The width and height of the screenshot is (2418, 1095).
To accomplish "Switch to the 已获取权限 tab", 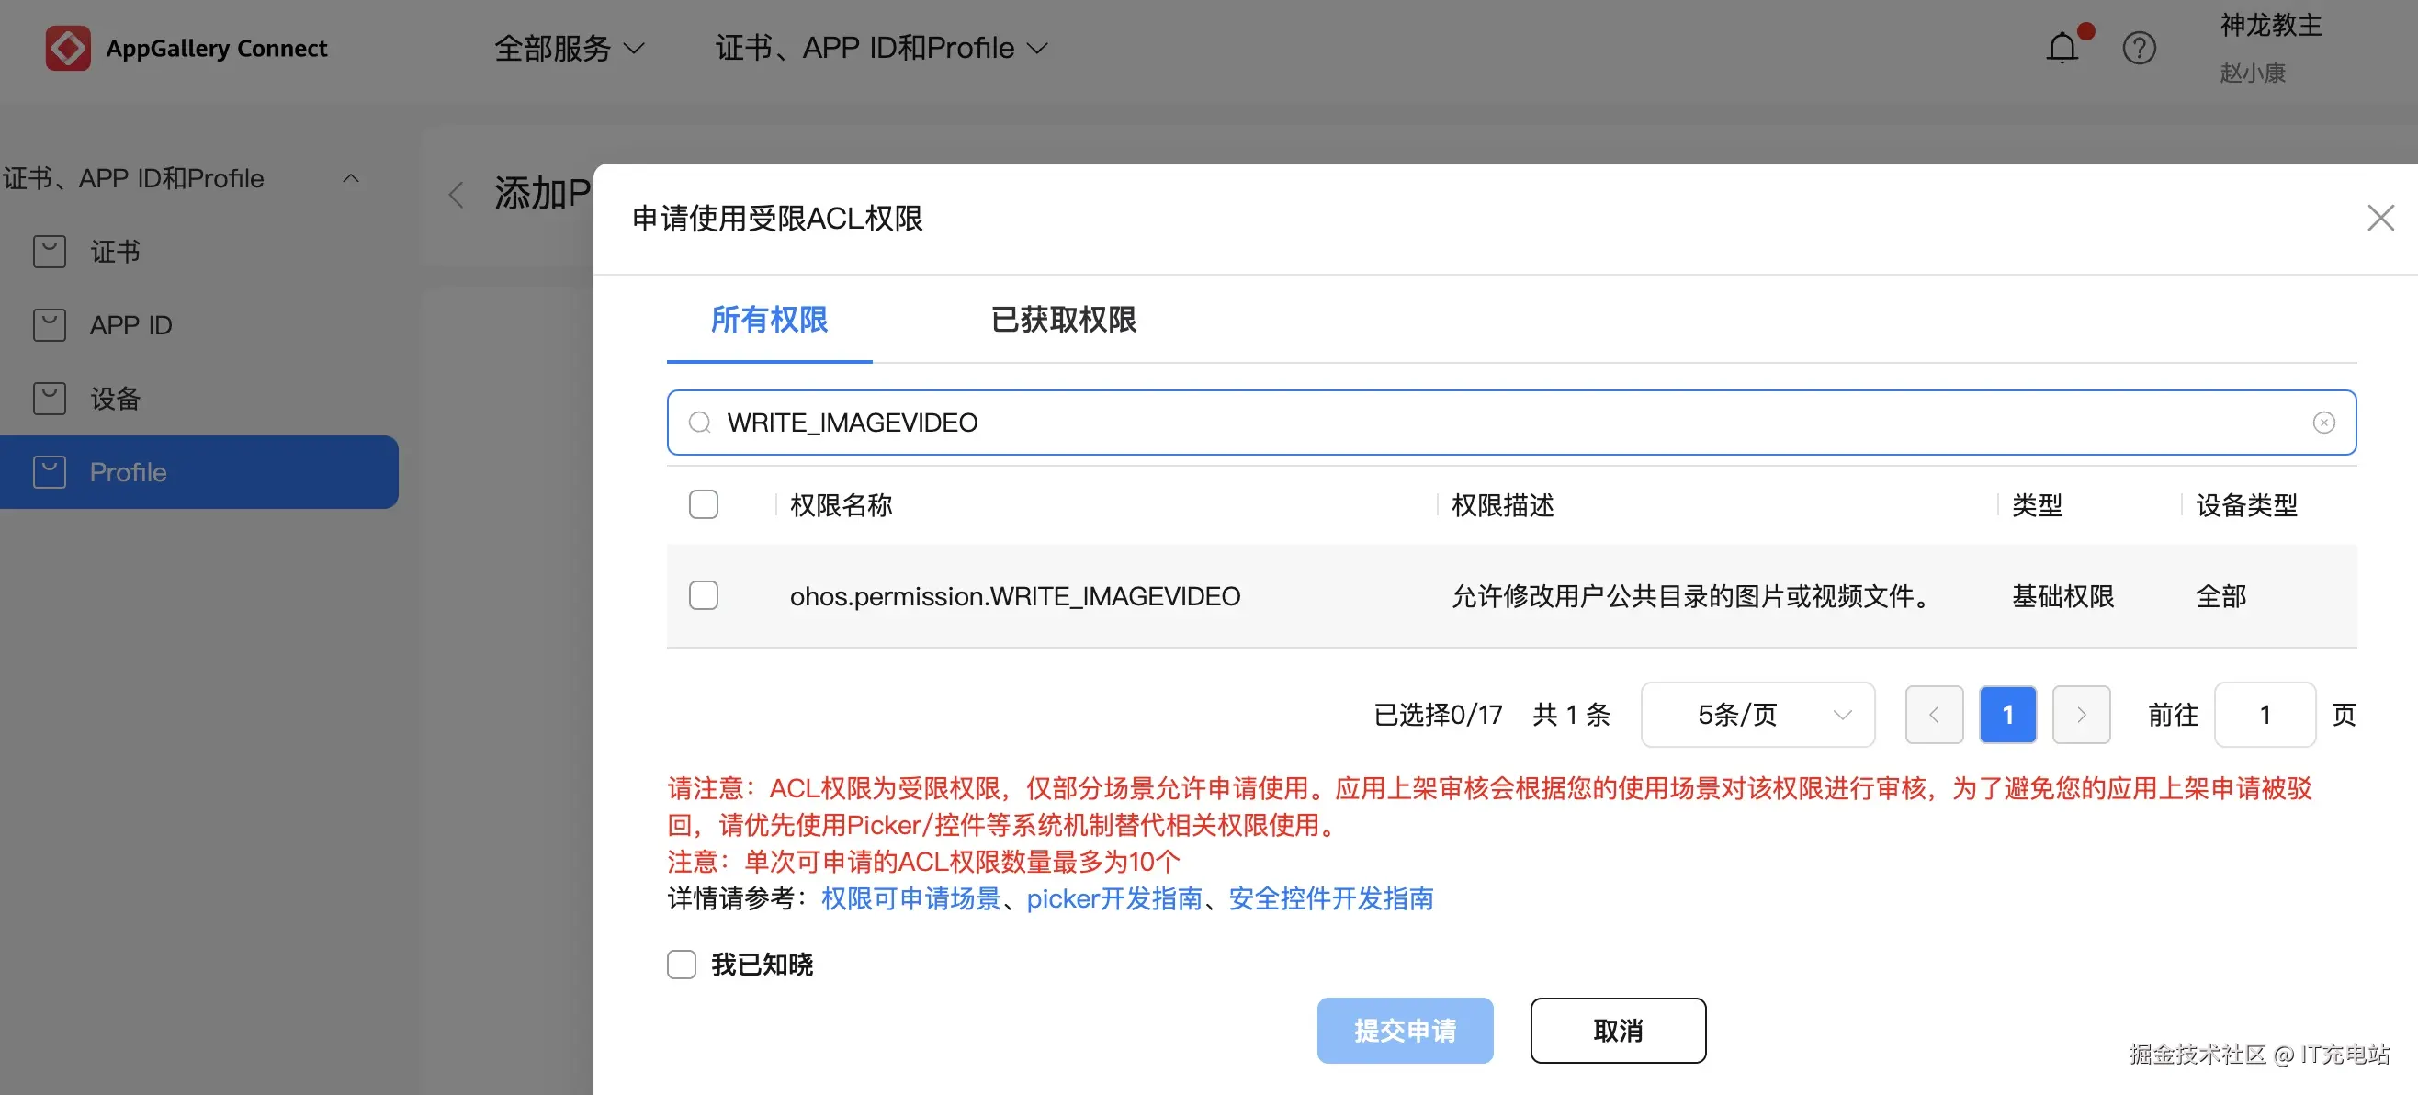I will [1063, 320].
